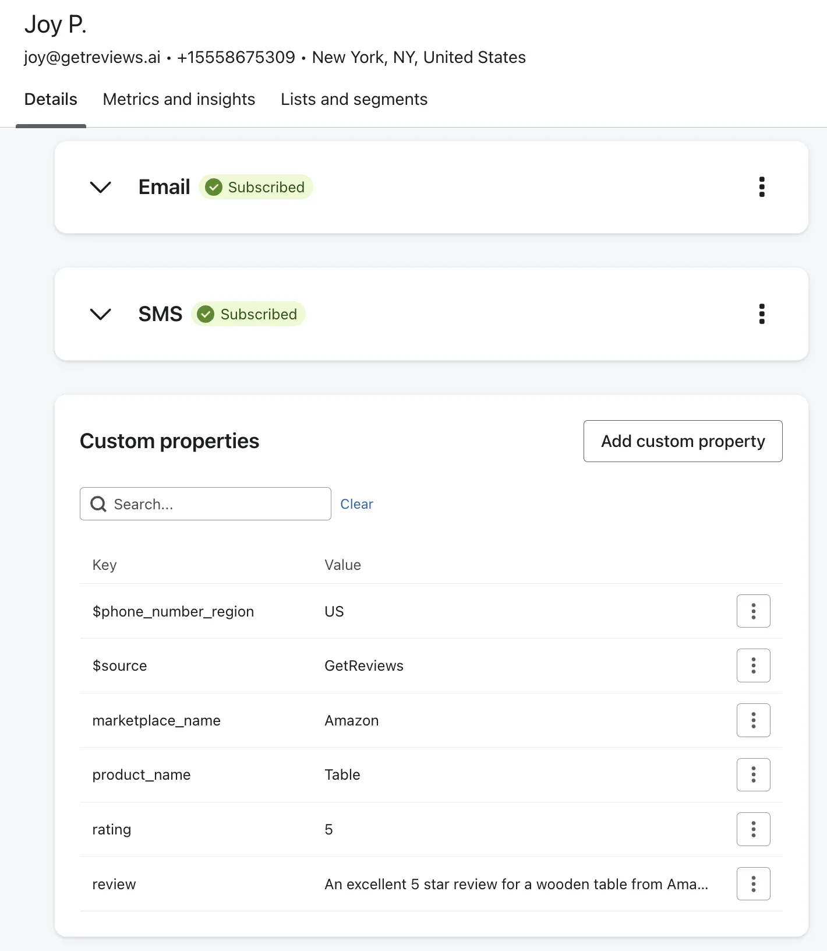The image size is (827, 951).
Task: Click the Clear link
Action: 356,504
